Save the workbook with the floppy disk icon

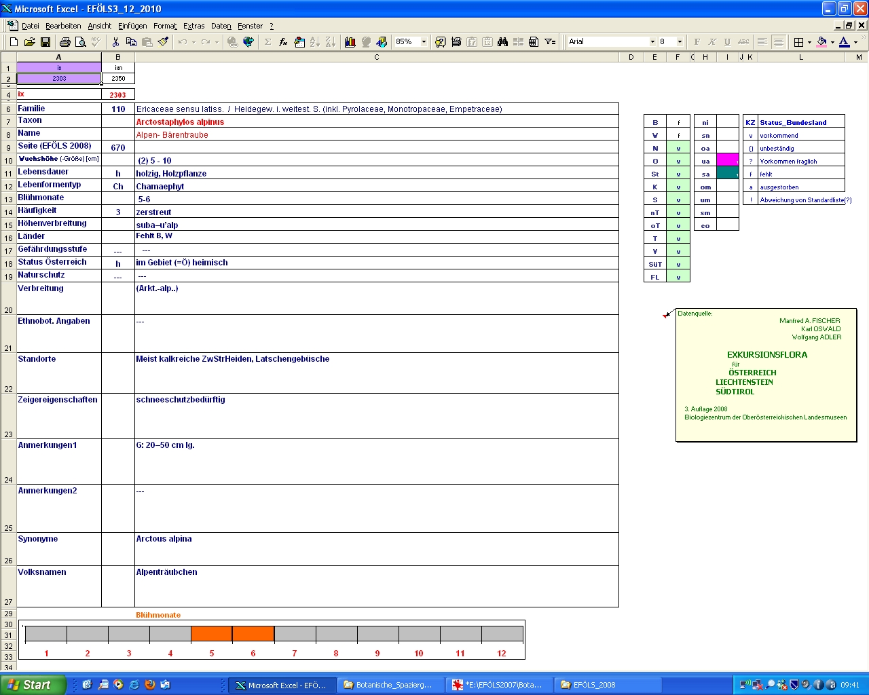pyautogui.click(x=45, y=42)
